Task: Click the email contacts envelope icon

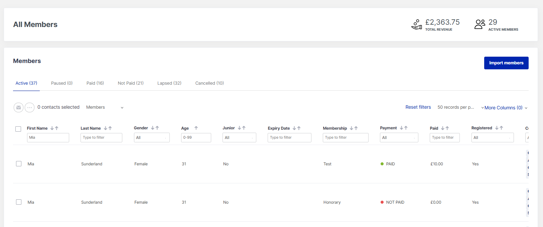Action: coord(18,107)
